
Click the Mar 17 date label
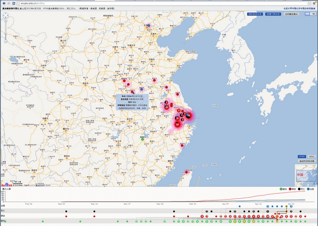click(x=127, y=204)
